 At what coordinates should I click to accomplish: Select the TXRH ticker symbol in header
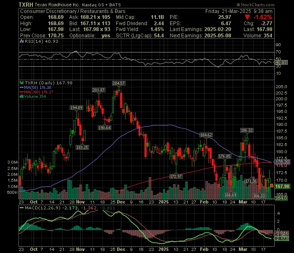[26, 5]
